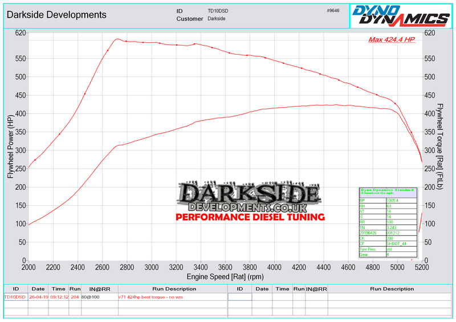Click the 'Flywheel Power (HP)' axis label
Screen dimensions: 456x322
(10, 146)
